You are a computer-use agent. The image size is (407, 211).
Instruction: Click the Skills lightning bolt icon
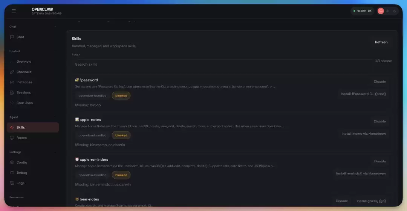tap(12, 128)
